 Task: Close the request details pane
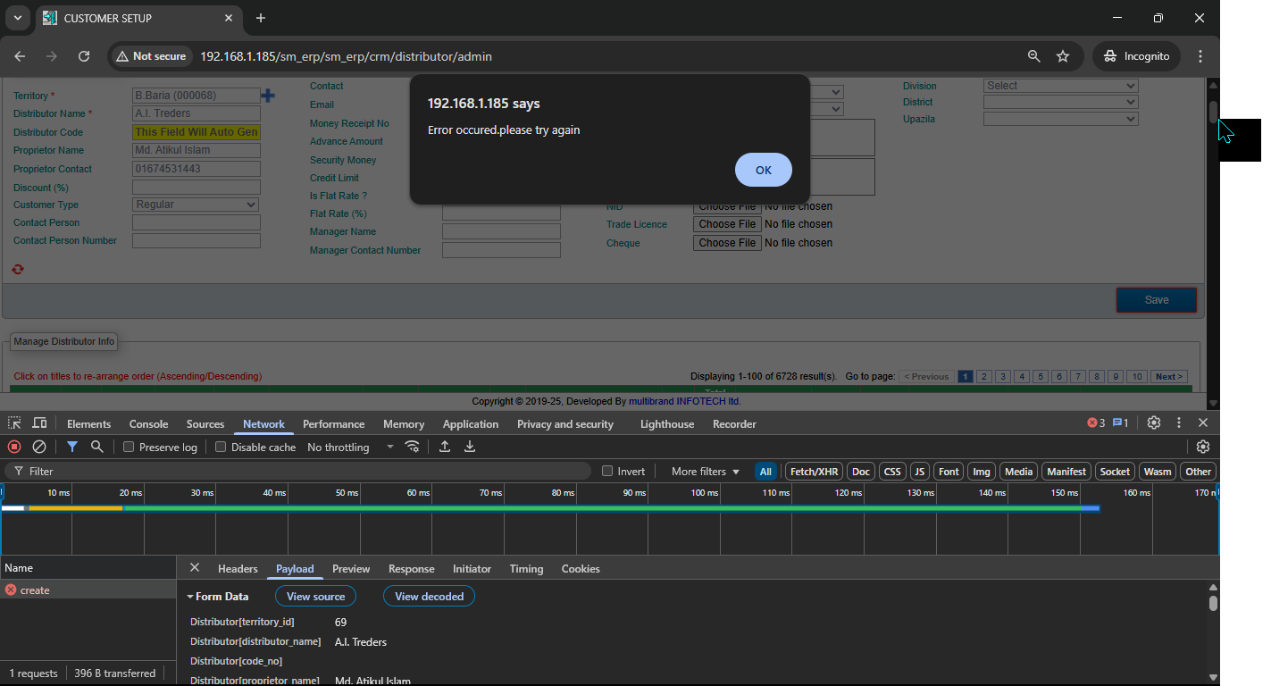[195, 568]
